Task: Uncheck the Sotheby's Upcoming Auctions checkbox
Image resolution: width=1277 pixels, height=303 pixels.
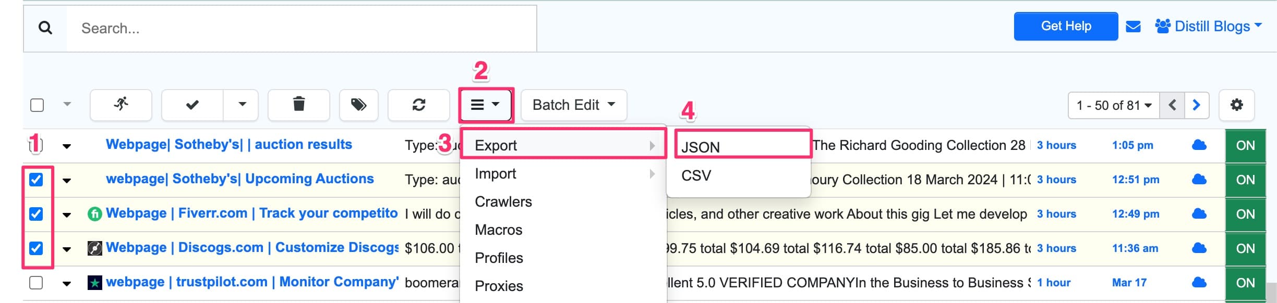Action: pos(36,180)
